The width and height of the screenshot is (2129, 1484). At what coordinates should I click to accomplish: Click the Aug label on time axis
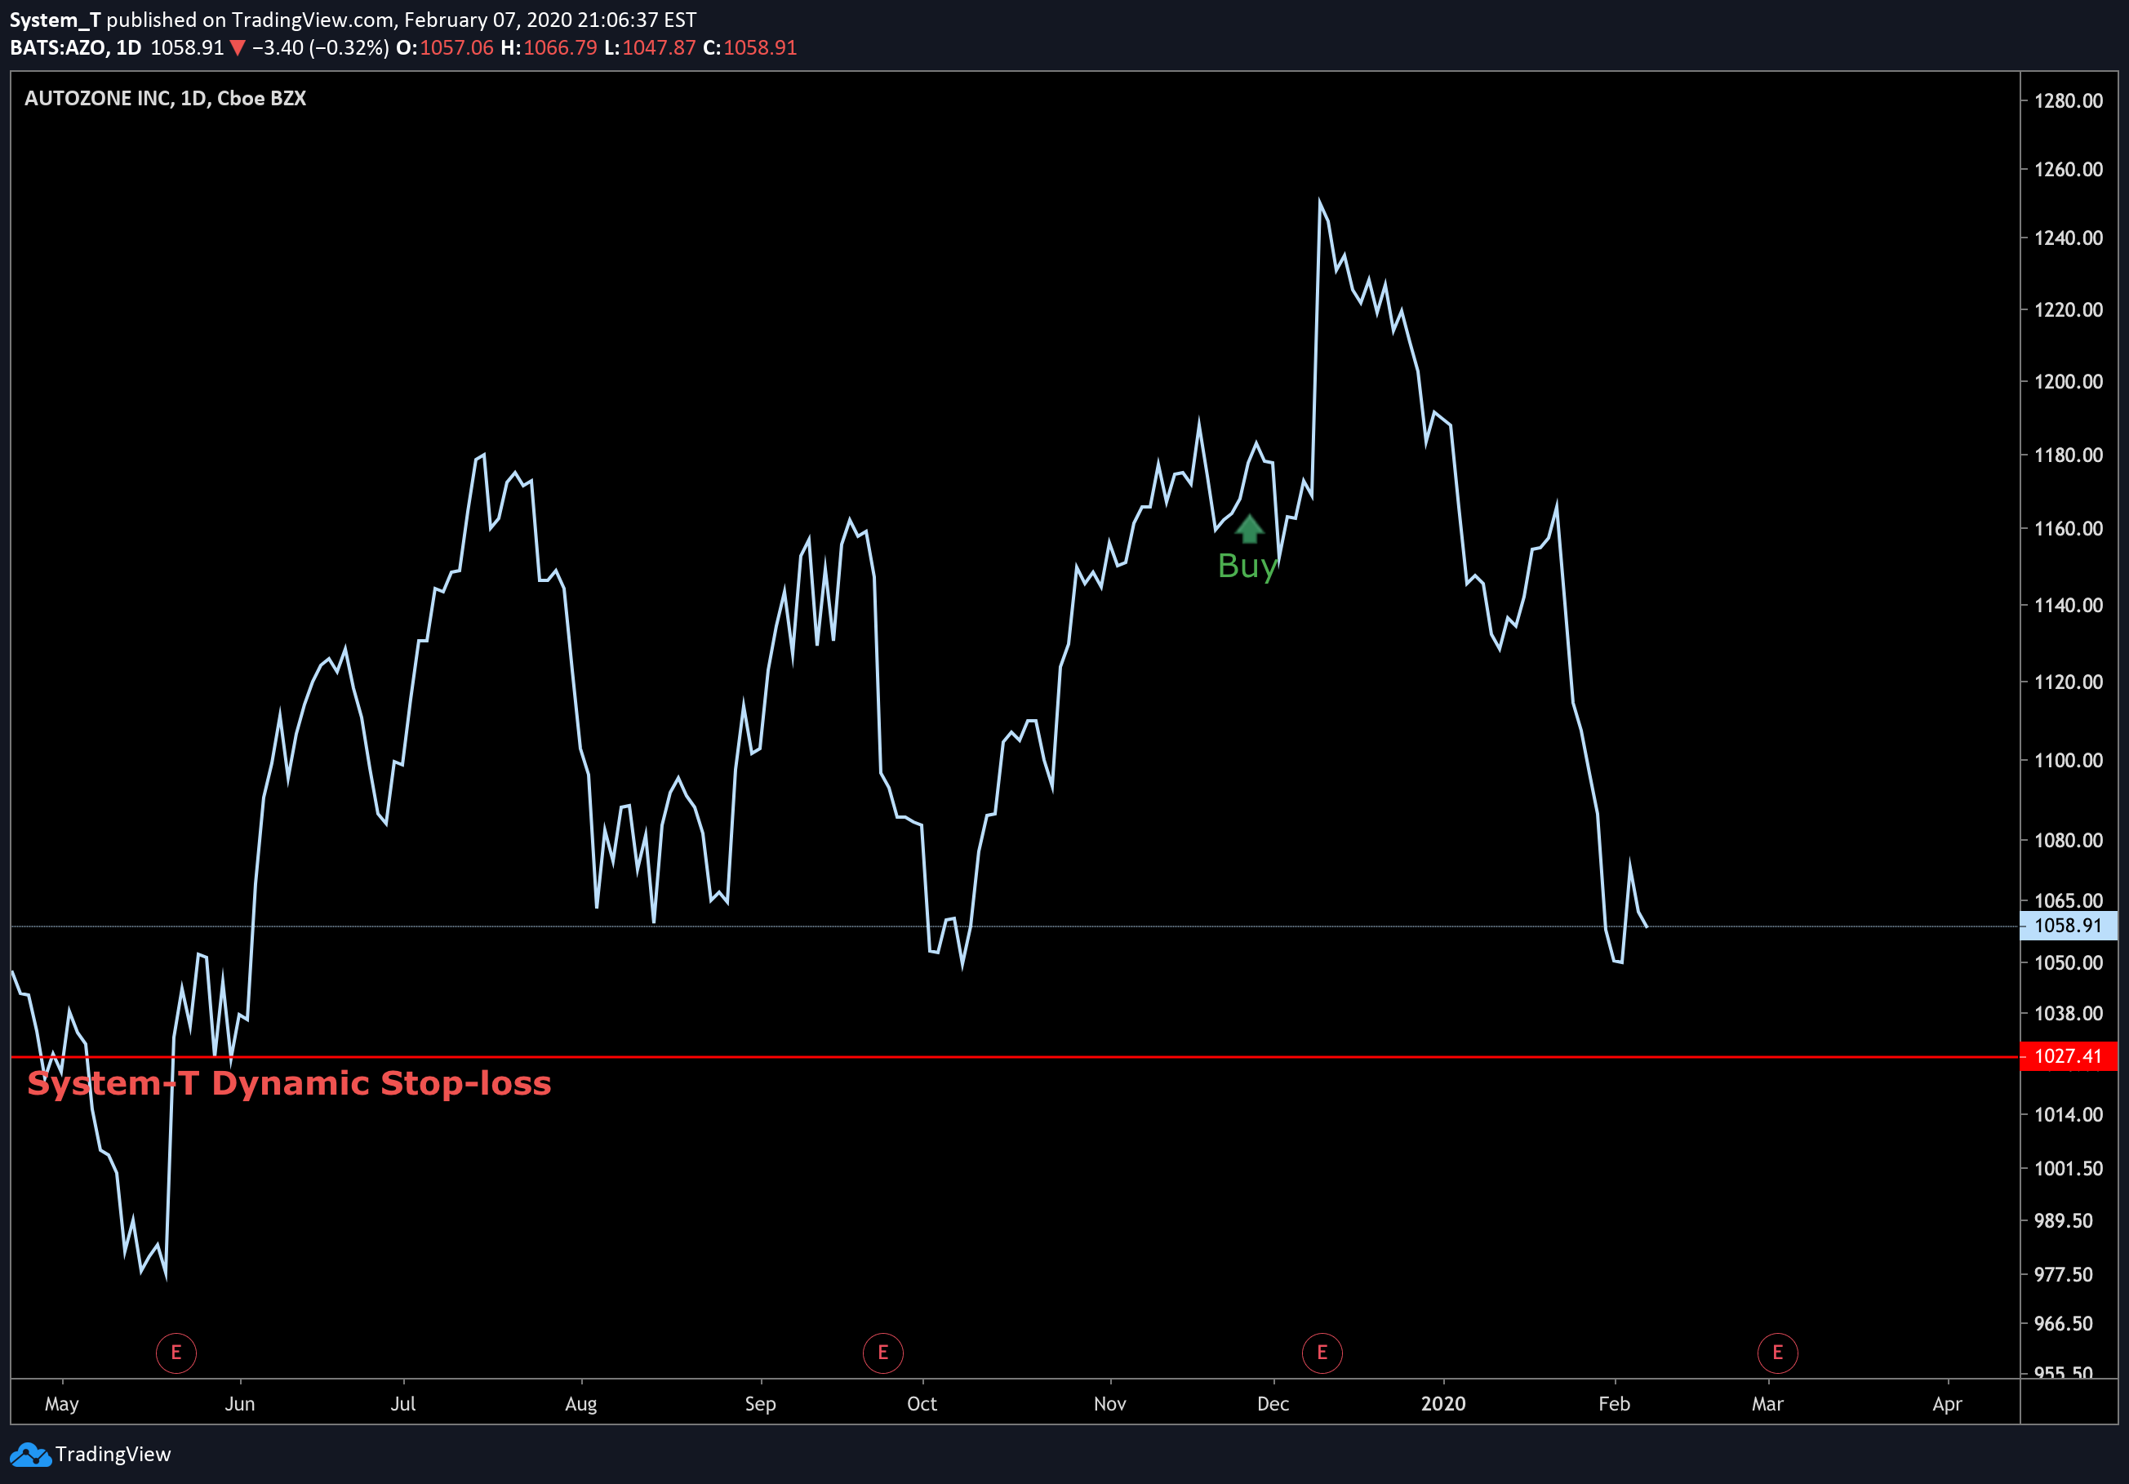[x=581, y=1404]
